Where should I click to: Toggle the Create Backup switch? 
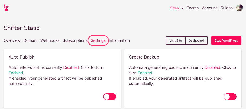(230, 97)
